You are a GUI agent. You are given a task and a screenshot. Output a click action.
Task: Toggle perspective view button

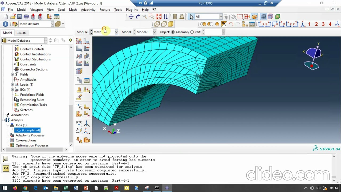182,17
